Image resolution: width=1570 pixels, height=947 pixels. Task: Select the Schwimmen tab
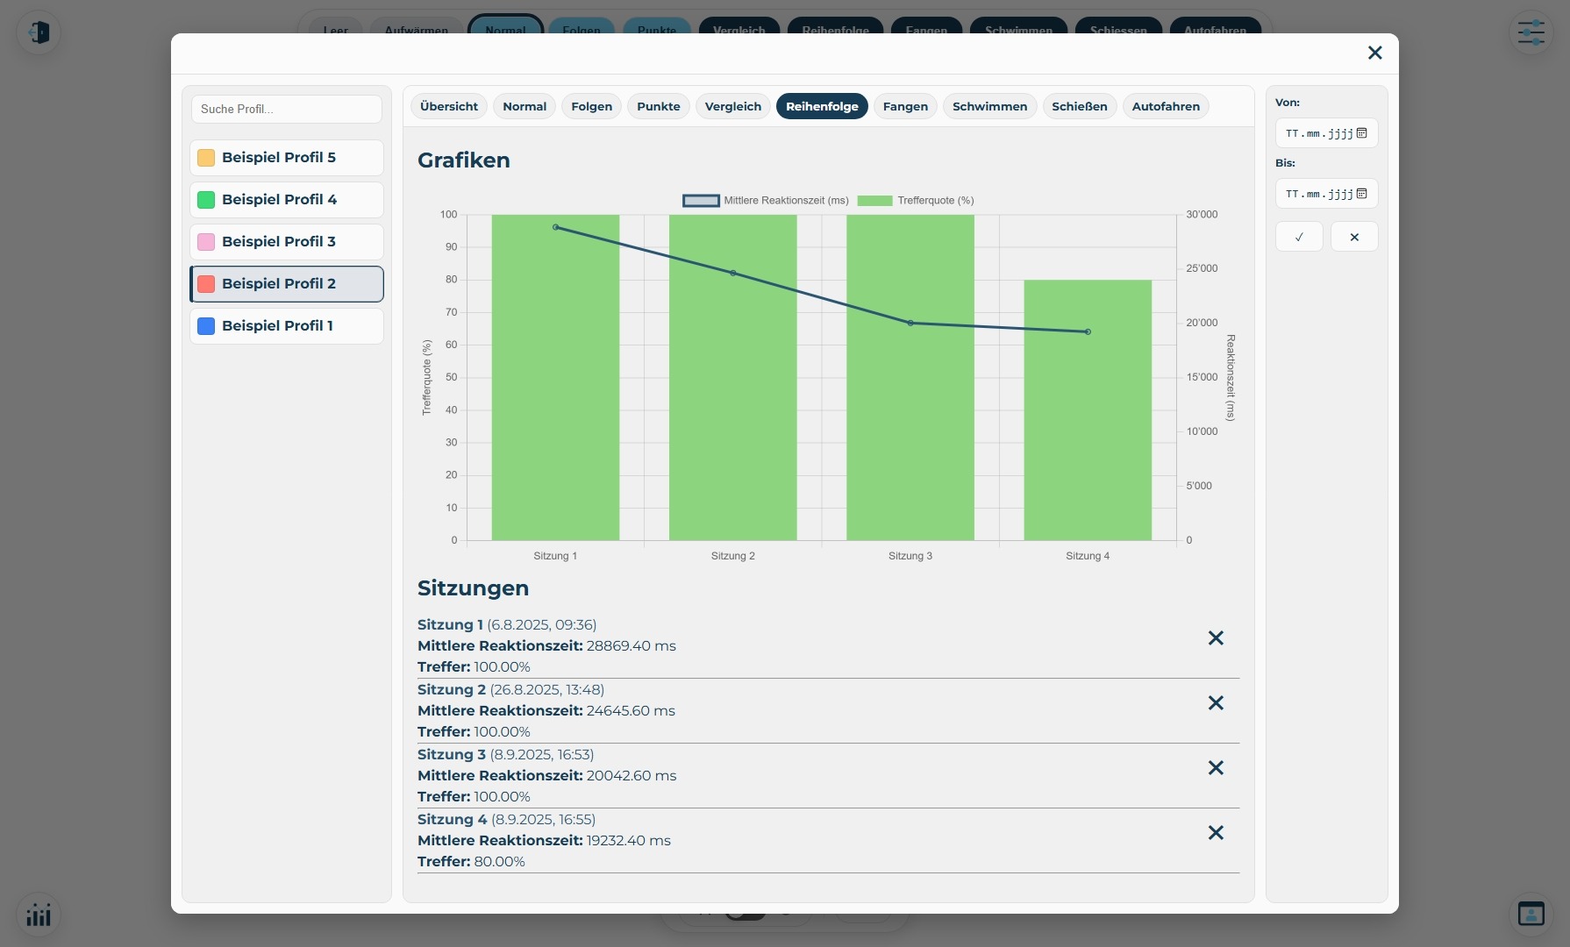coord(989,107)
